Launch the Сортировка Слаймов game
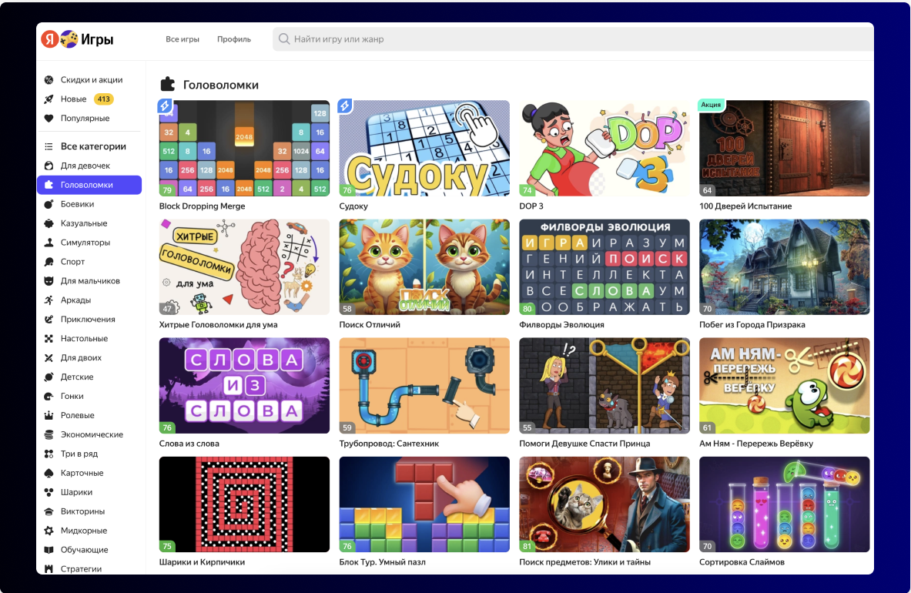Image resolution: width=911 pixels, height=593 pixels. coord(784,504)
